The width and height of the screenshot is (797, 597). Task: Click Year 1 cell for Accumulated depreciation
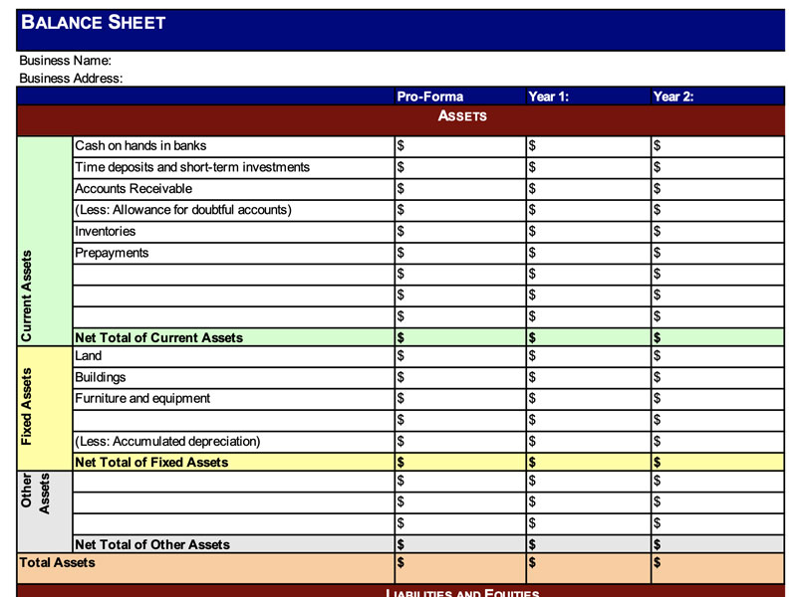589,442
